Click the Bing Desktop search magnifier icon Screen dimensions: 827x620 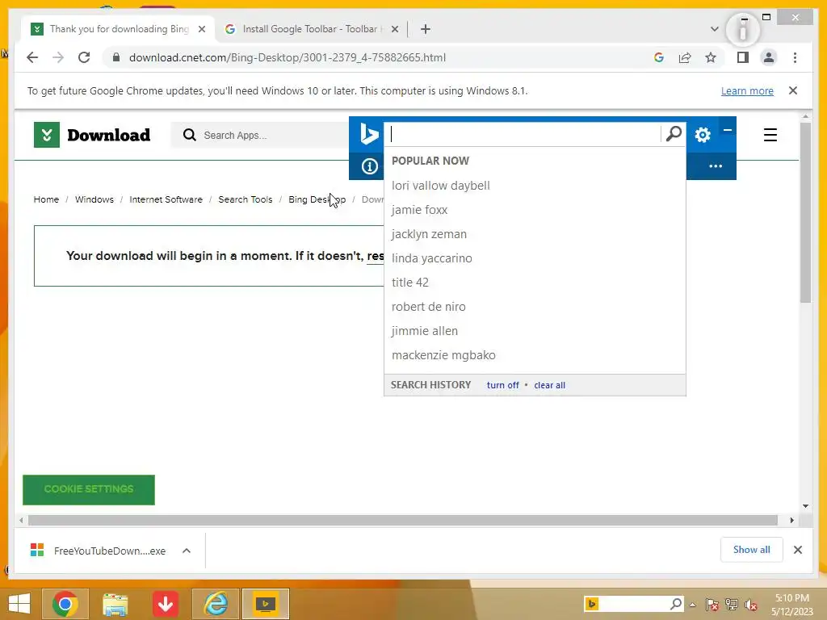coord(674,134)
